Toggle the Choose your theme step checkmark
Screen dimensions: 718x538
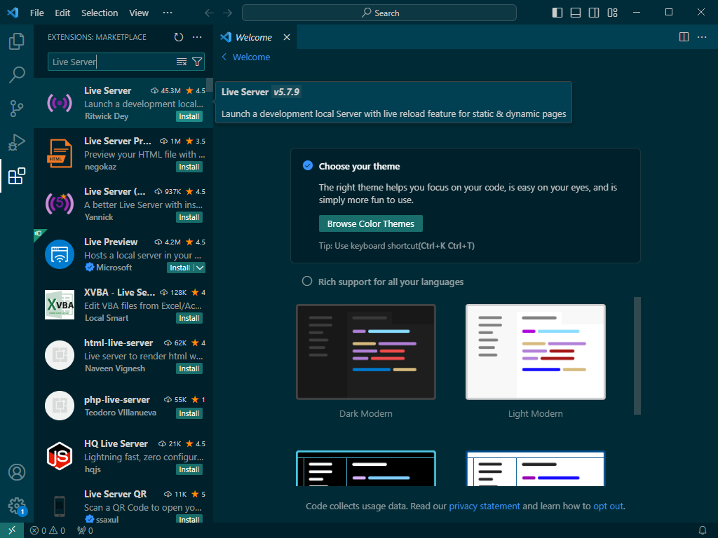point(308,165)
